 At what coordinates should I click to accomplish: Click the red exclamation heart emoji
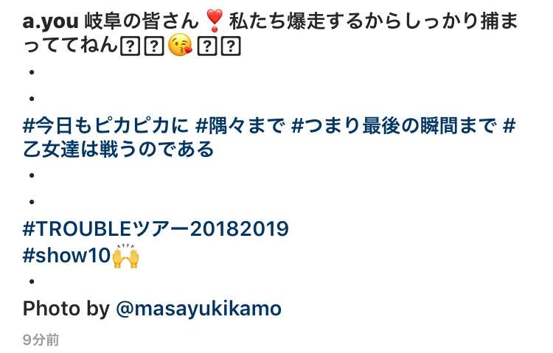click(x=214, y=21)
